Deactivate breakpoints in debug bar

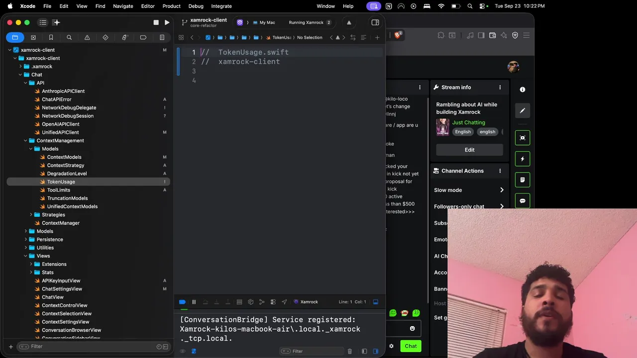[182, 302]
